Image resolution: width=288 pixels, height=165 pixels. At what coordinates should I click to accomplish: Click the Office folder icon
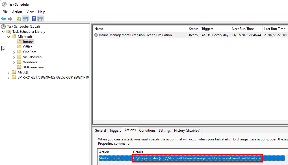point(19,47)
